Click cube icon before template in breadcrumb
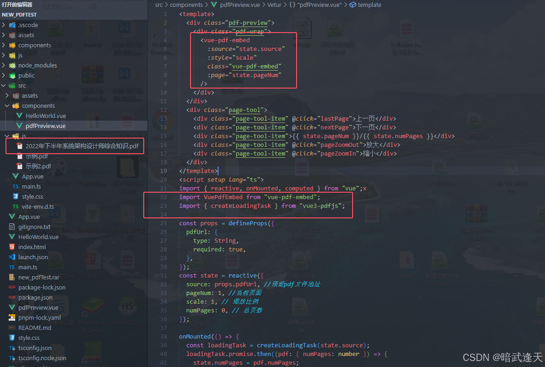545x367 pixels. (353, 5)
